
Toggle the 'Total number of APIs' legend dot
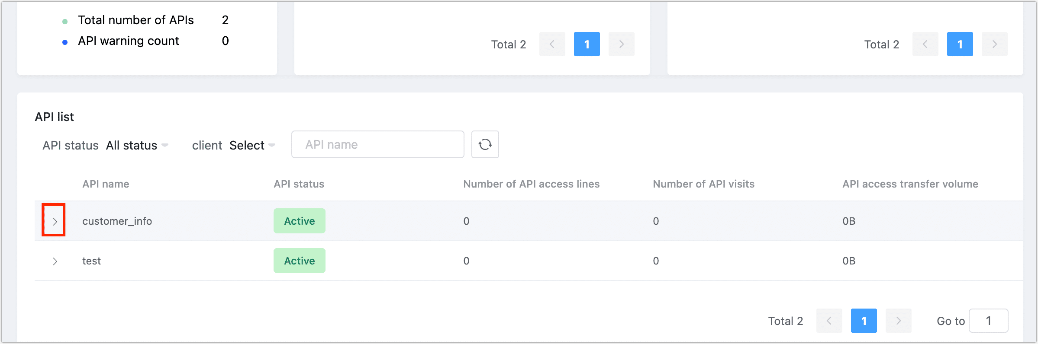coord(65,21)
